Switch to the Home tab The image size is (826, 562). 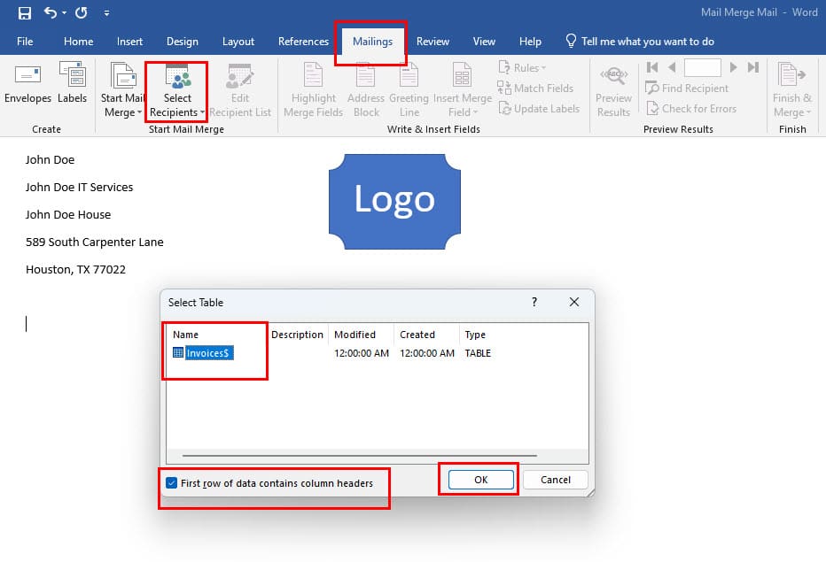79,41
